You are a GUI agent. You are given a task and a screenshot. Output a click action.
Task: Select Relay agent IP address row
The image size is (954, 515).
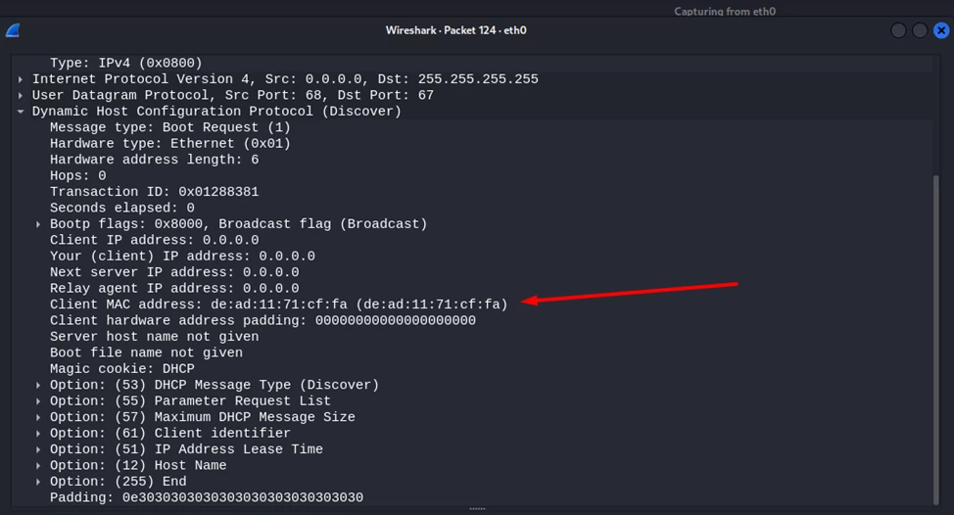click(x=471, y=288)
